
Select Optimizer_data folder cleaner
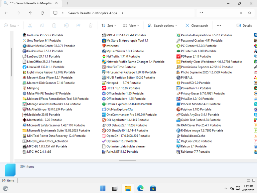(124, 146)
